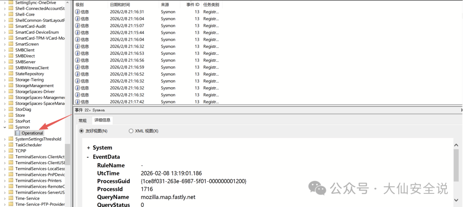Click the 2026/2/8 21:17:42 date cell

pos(127,102)
